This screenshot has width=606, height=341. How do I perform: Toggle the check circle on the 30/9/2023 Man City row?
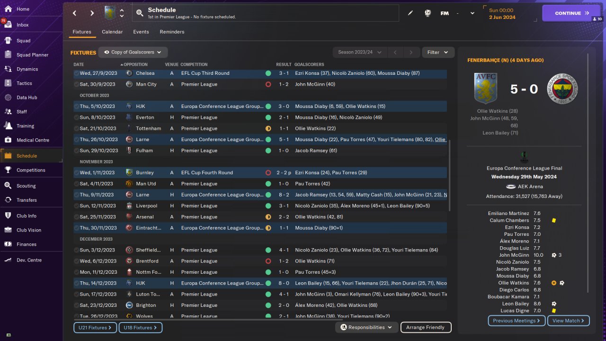click(x=77, y=84)
